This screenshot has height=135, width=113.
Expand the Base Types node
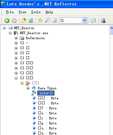(28, 88)
